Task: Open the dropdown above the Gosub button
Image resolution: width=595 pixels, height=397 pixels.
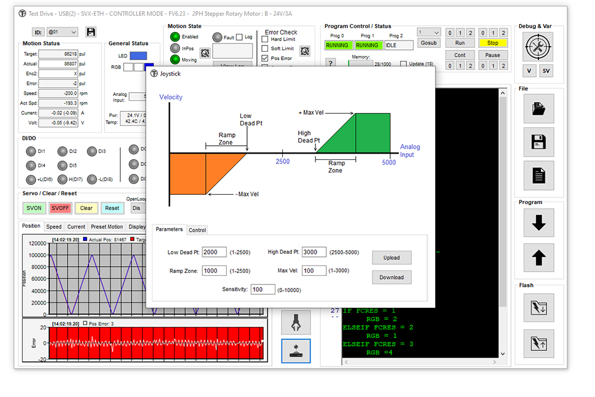Action: (x=428, y=33)
